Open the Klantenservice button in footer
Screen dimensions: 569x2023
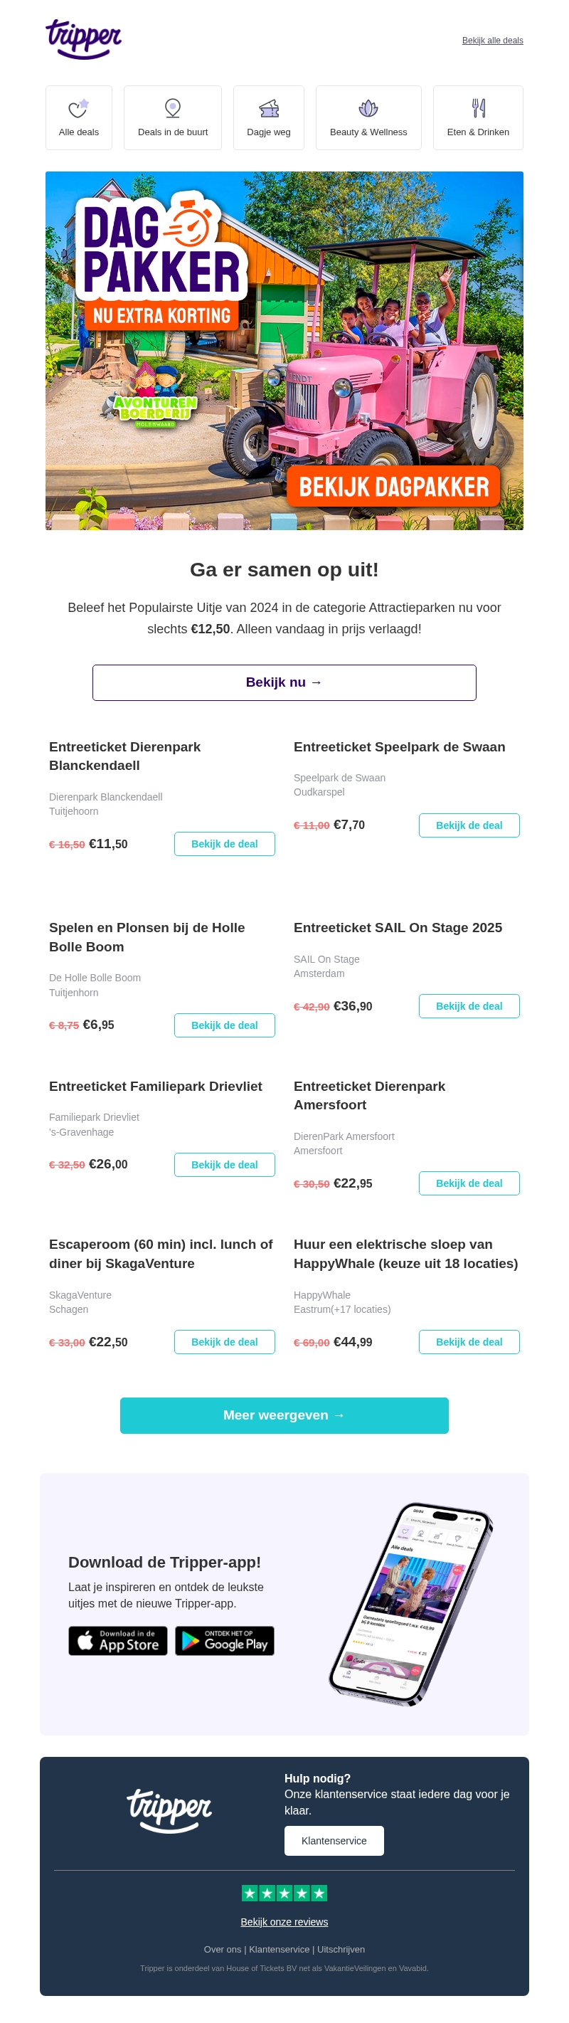(x=334, y=1841)
